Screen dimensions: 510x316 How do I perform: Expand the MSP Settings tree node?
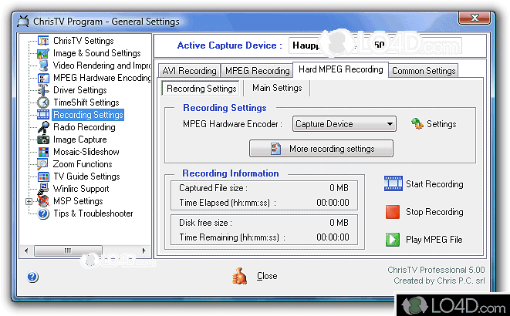coord(29,202)
